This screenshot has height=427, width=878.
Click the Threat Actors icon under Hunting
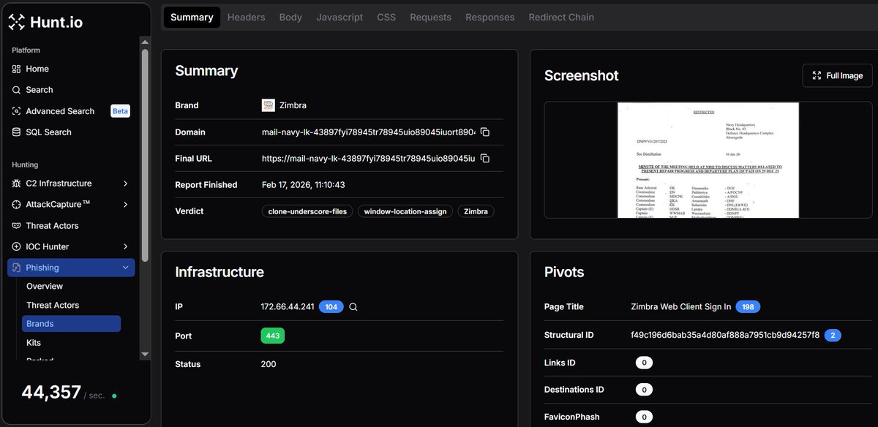(x=17, y=226)
